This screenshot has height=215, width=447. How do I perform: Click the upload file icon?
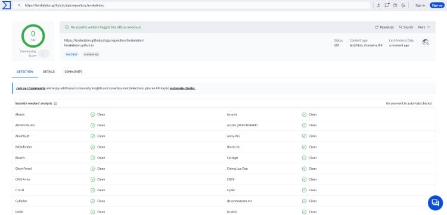pos(378,5)
